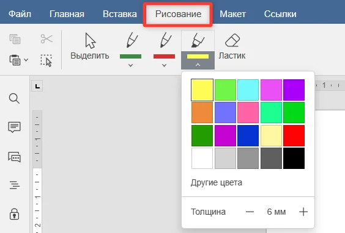This screenshot has width=345, height=233.
Task: Click the Cut scissors icon
Action: pos(46,39)
